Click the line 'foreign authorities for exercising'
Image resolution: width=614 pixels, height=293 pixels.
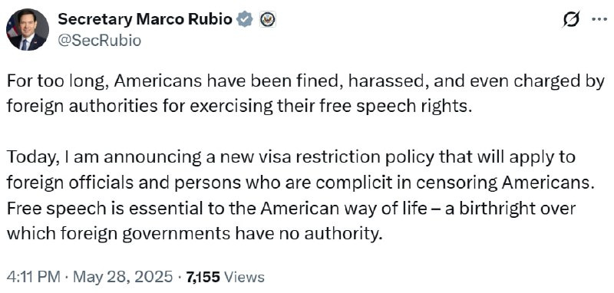point(238,107)
